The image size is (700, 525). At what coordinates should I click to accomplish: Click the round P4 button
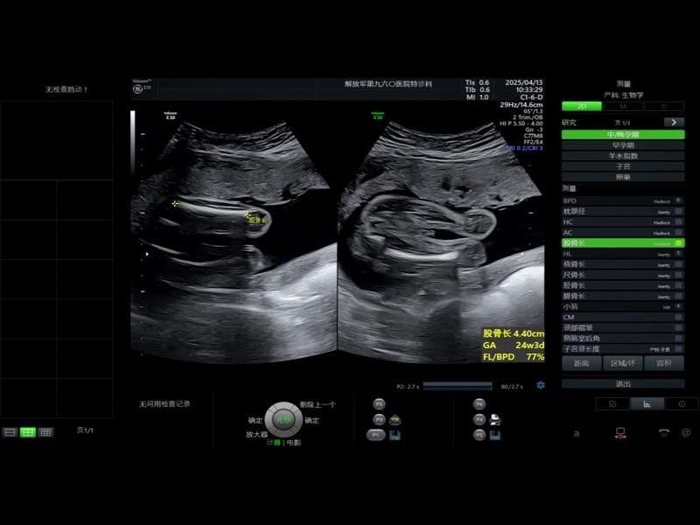click(x=479, y=420)
